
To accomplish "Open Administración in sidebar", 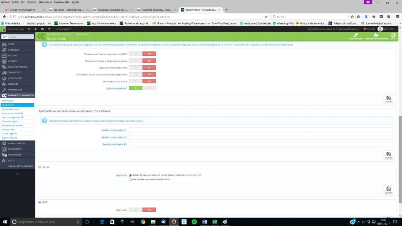I will pyautogui.click(x=18, y=143).
